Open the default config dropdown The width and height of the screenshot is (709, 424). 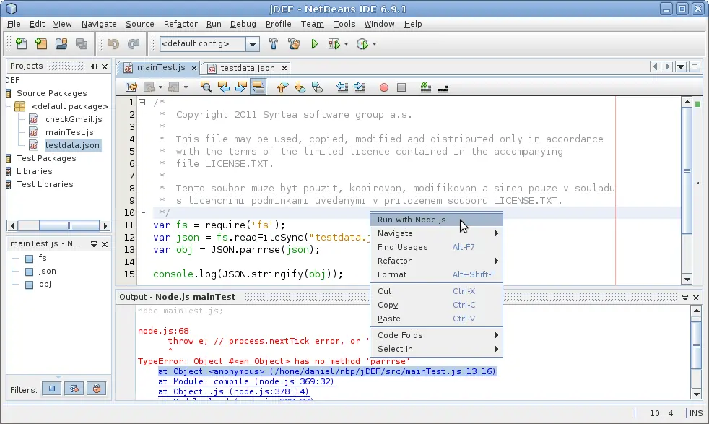click(253, 44)
